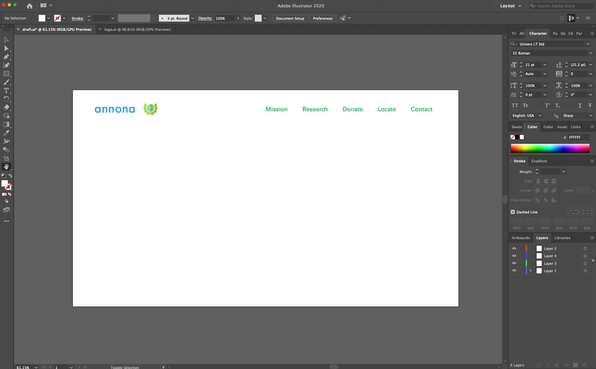Switch to the Gradient panel tab
The height and width of the screenshot is (369, 596).
(539, 161)
